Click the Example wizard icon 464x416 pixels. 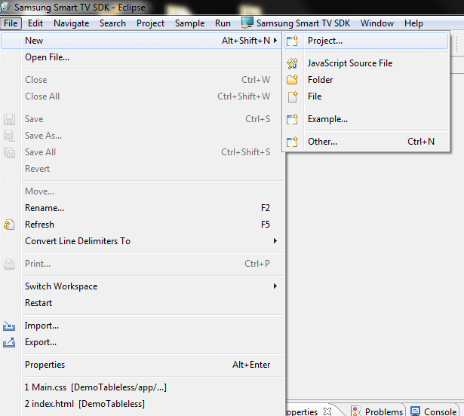pyautogui.click(x=292, y=119)
